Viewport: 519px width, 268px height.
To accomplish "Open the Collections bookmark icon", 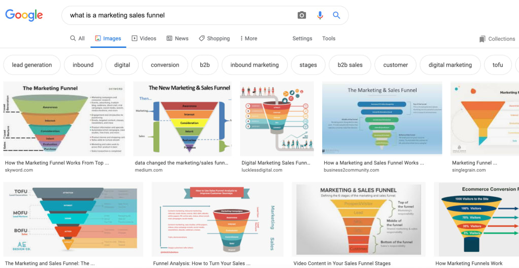I will coord(482,39).
